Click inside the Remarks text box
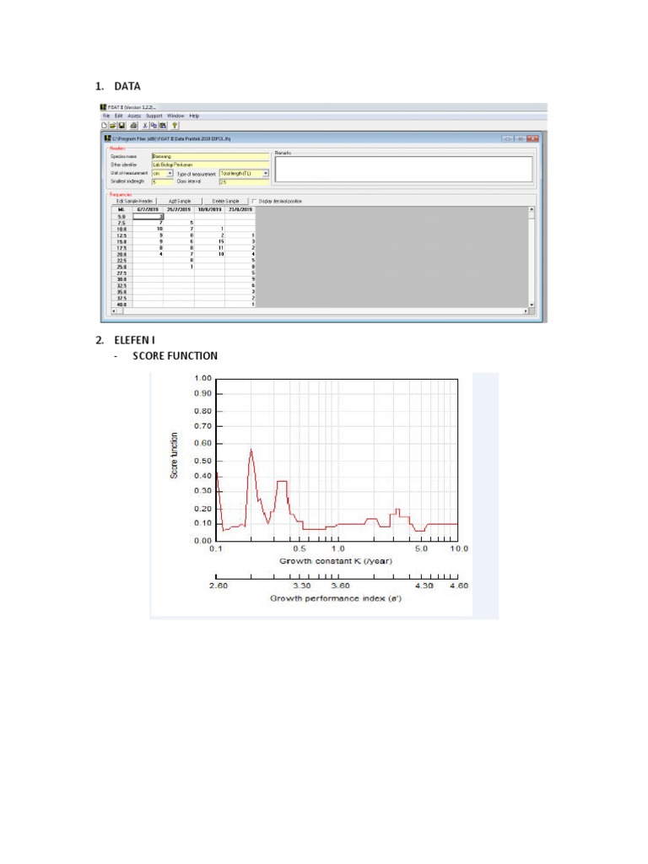Screen dimensions: 648x864 coord(403,169)
